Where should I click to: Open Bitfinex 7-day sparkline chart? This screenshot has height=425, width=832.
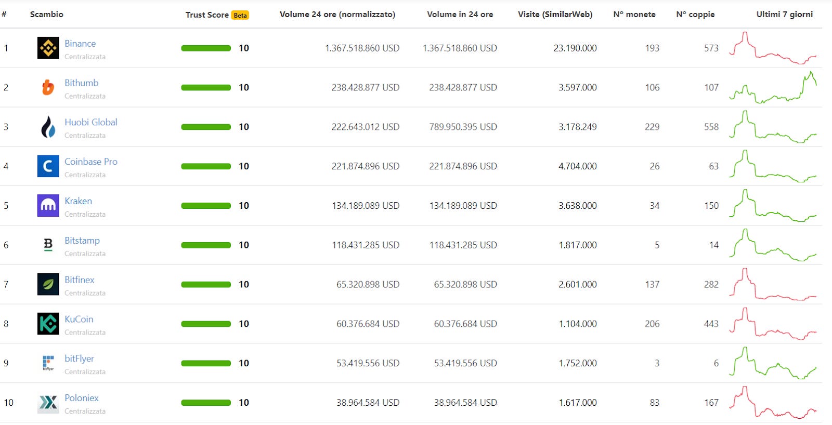(x=773, y=284)
